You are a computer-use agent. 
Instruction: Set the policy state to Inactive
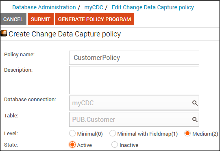coord(115,145)
